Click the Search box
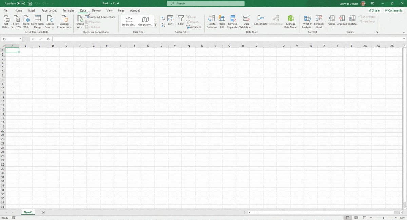 [x=206, y=3]
